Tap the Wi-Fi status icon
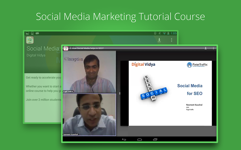The height and width of the screenshot is (150, 241). [164, 33]
